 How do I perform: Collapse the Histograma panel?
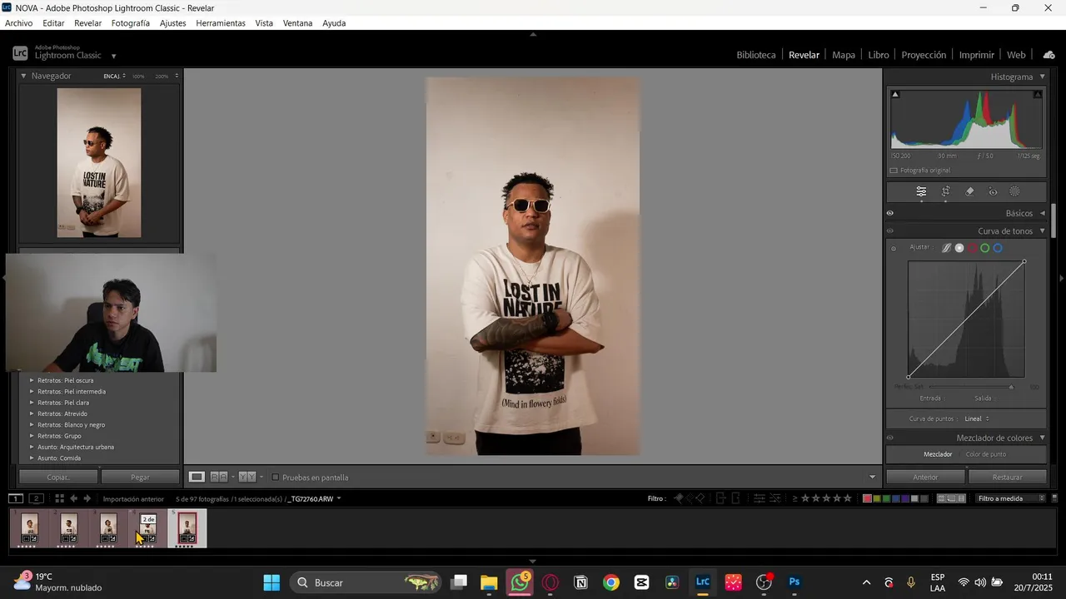tap(1041, 77)
